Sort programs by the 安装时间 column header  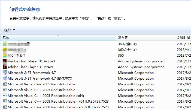(x=183, y=38)
